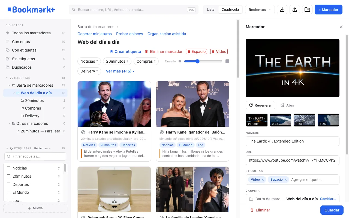Click the Bookmark+ logo
The height and width of the screenshot is (218, 349).
[x=31, y=10]
